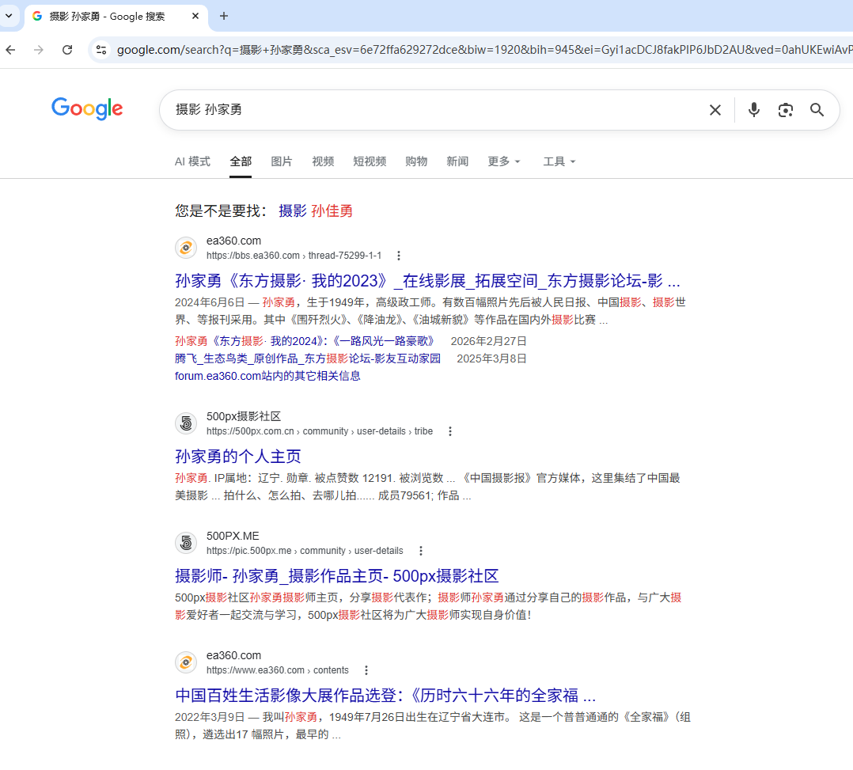This screenshot has width=853, height=770.
Task: Open Google Lens image search icon
Action: [x=785, y=110]
